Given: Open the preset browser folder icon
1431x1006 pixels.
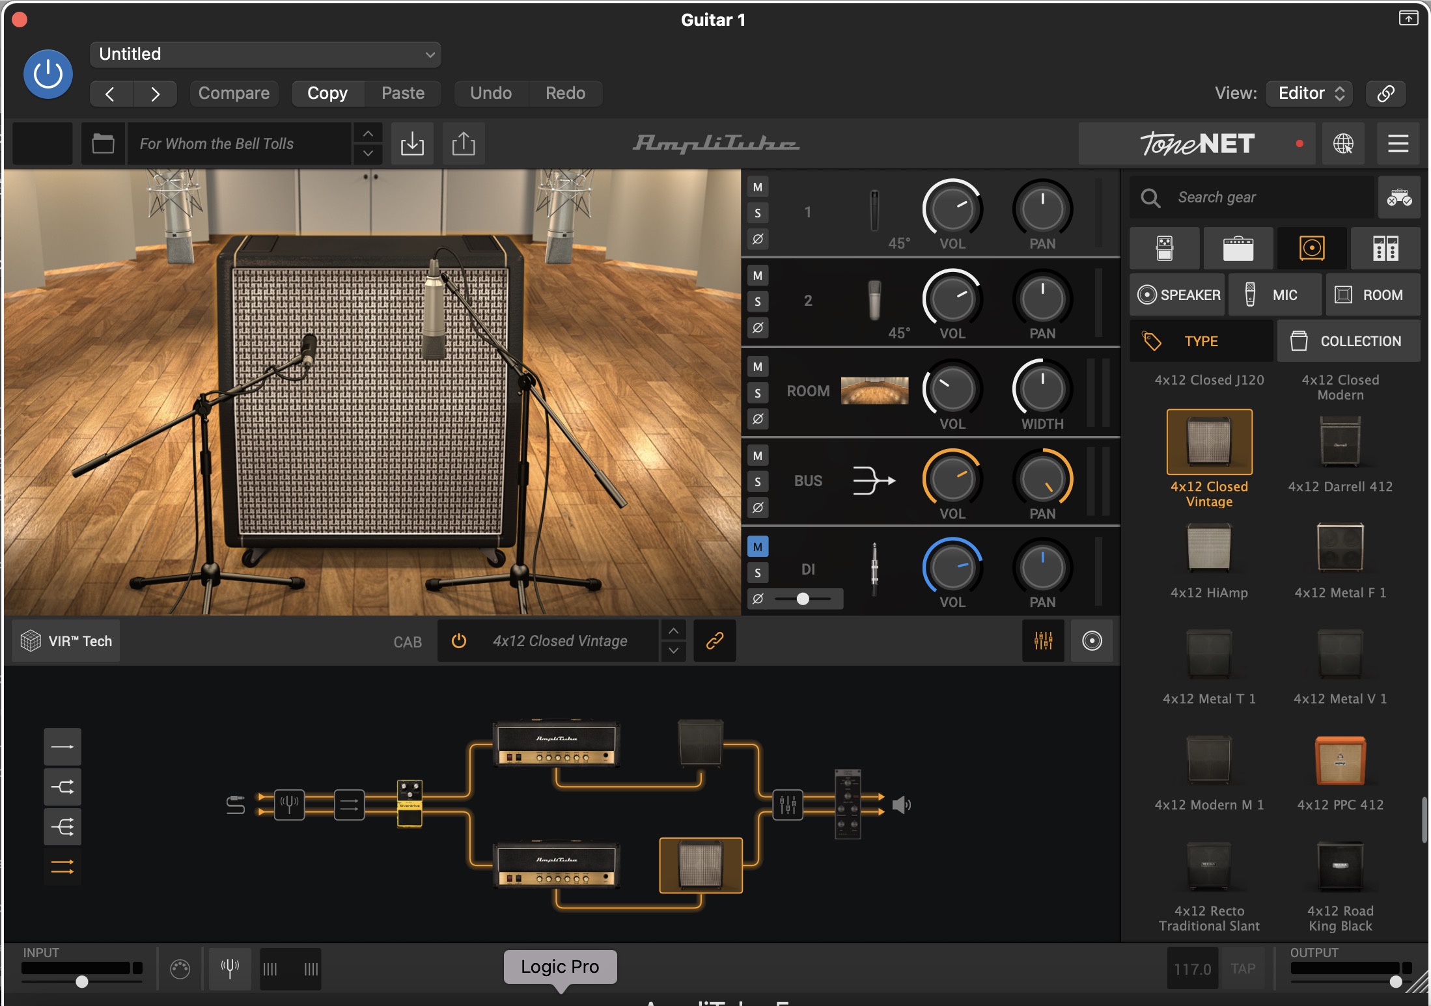Looking at the screenshot, I should click(103, 143).
